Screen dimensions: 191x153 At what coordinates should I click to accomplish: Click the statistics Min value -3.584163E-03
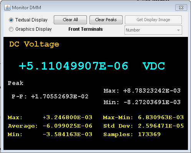(x=67, y=134)
